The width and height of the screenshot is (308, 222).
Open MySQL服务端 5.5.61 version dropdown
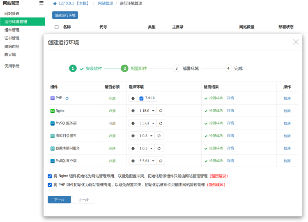[147, 123]
